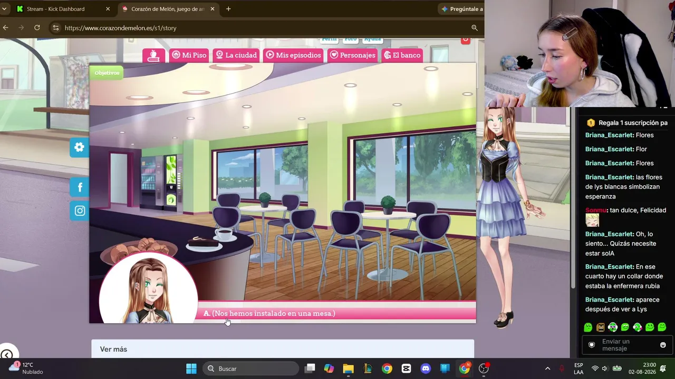Focus the browser address bar
The width and height of the screenshot is (675, 379).
click(264, 28)
